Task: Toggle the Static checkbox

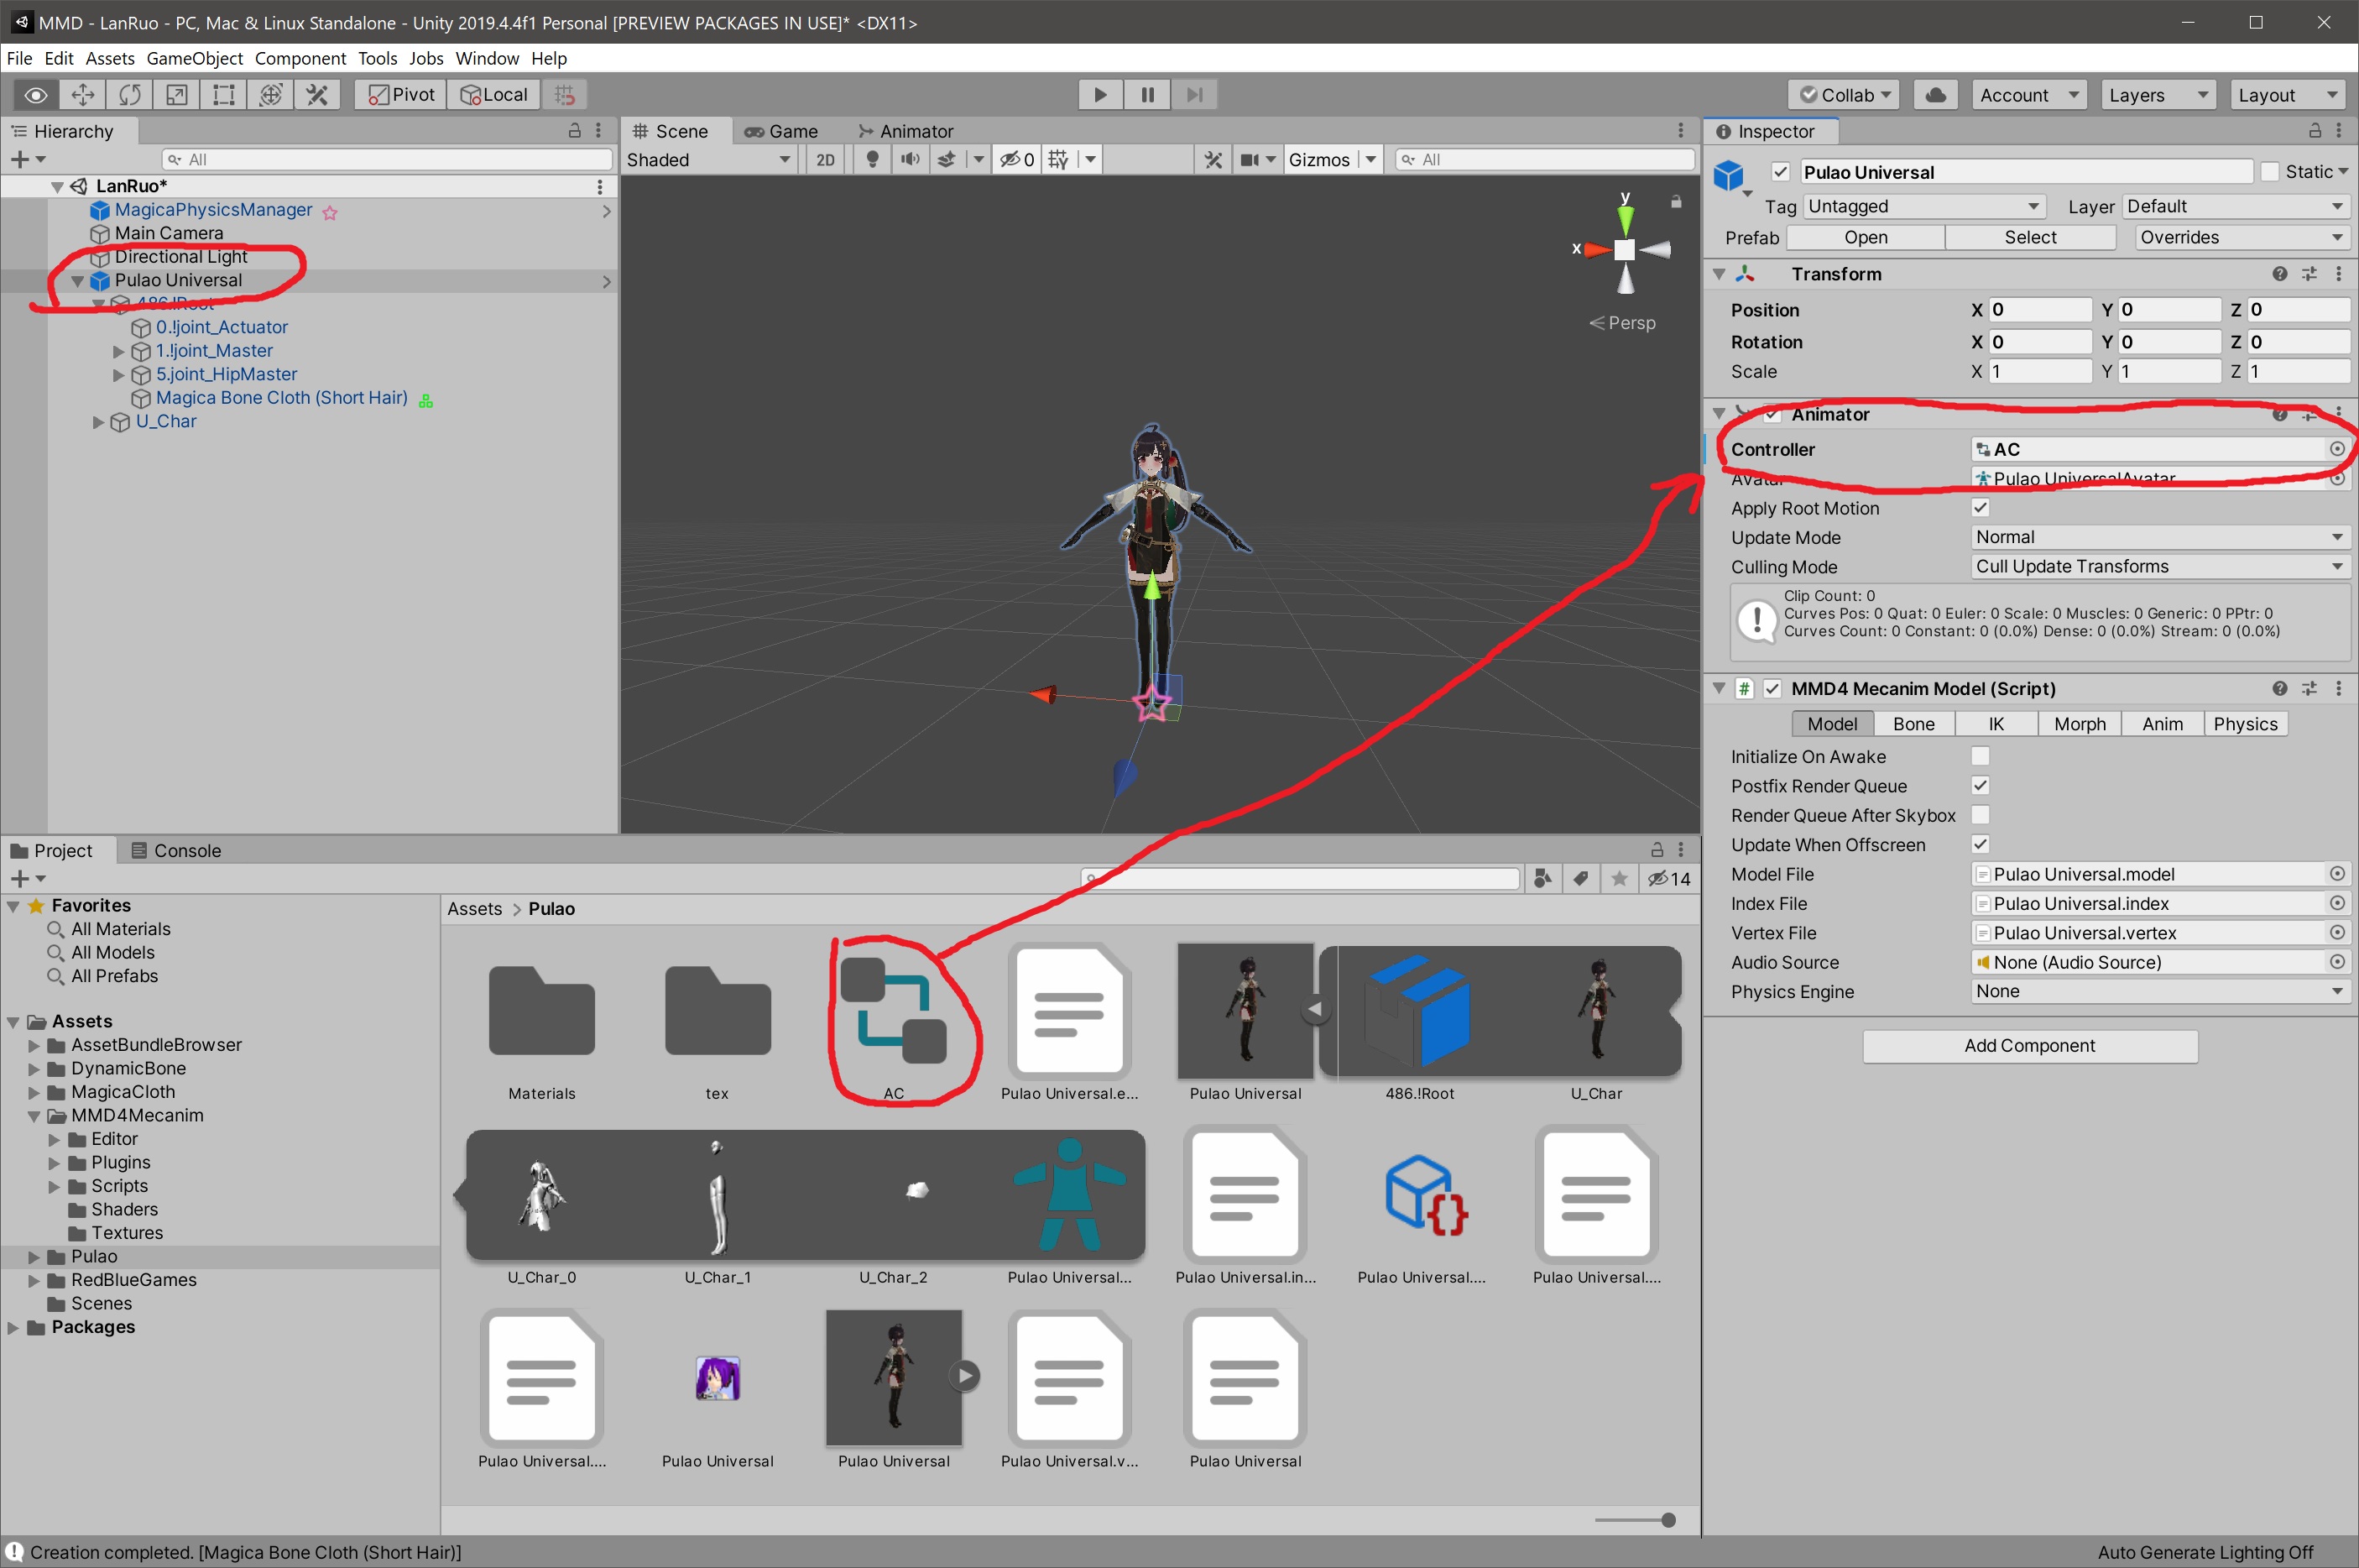Action: point(2269,172)
